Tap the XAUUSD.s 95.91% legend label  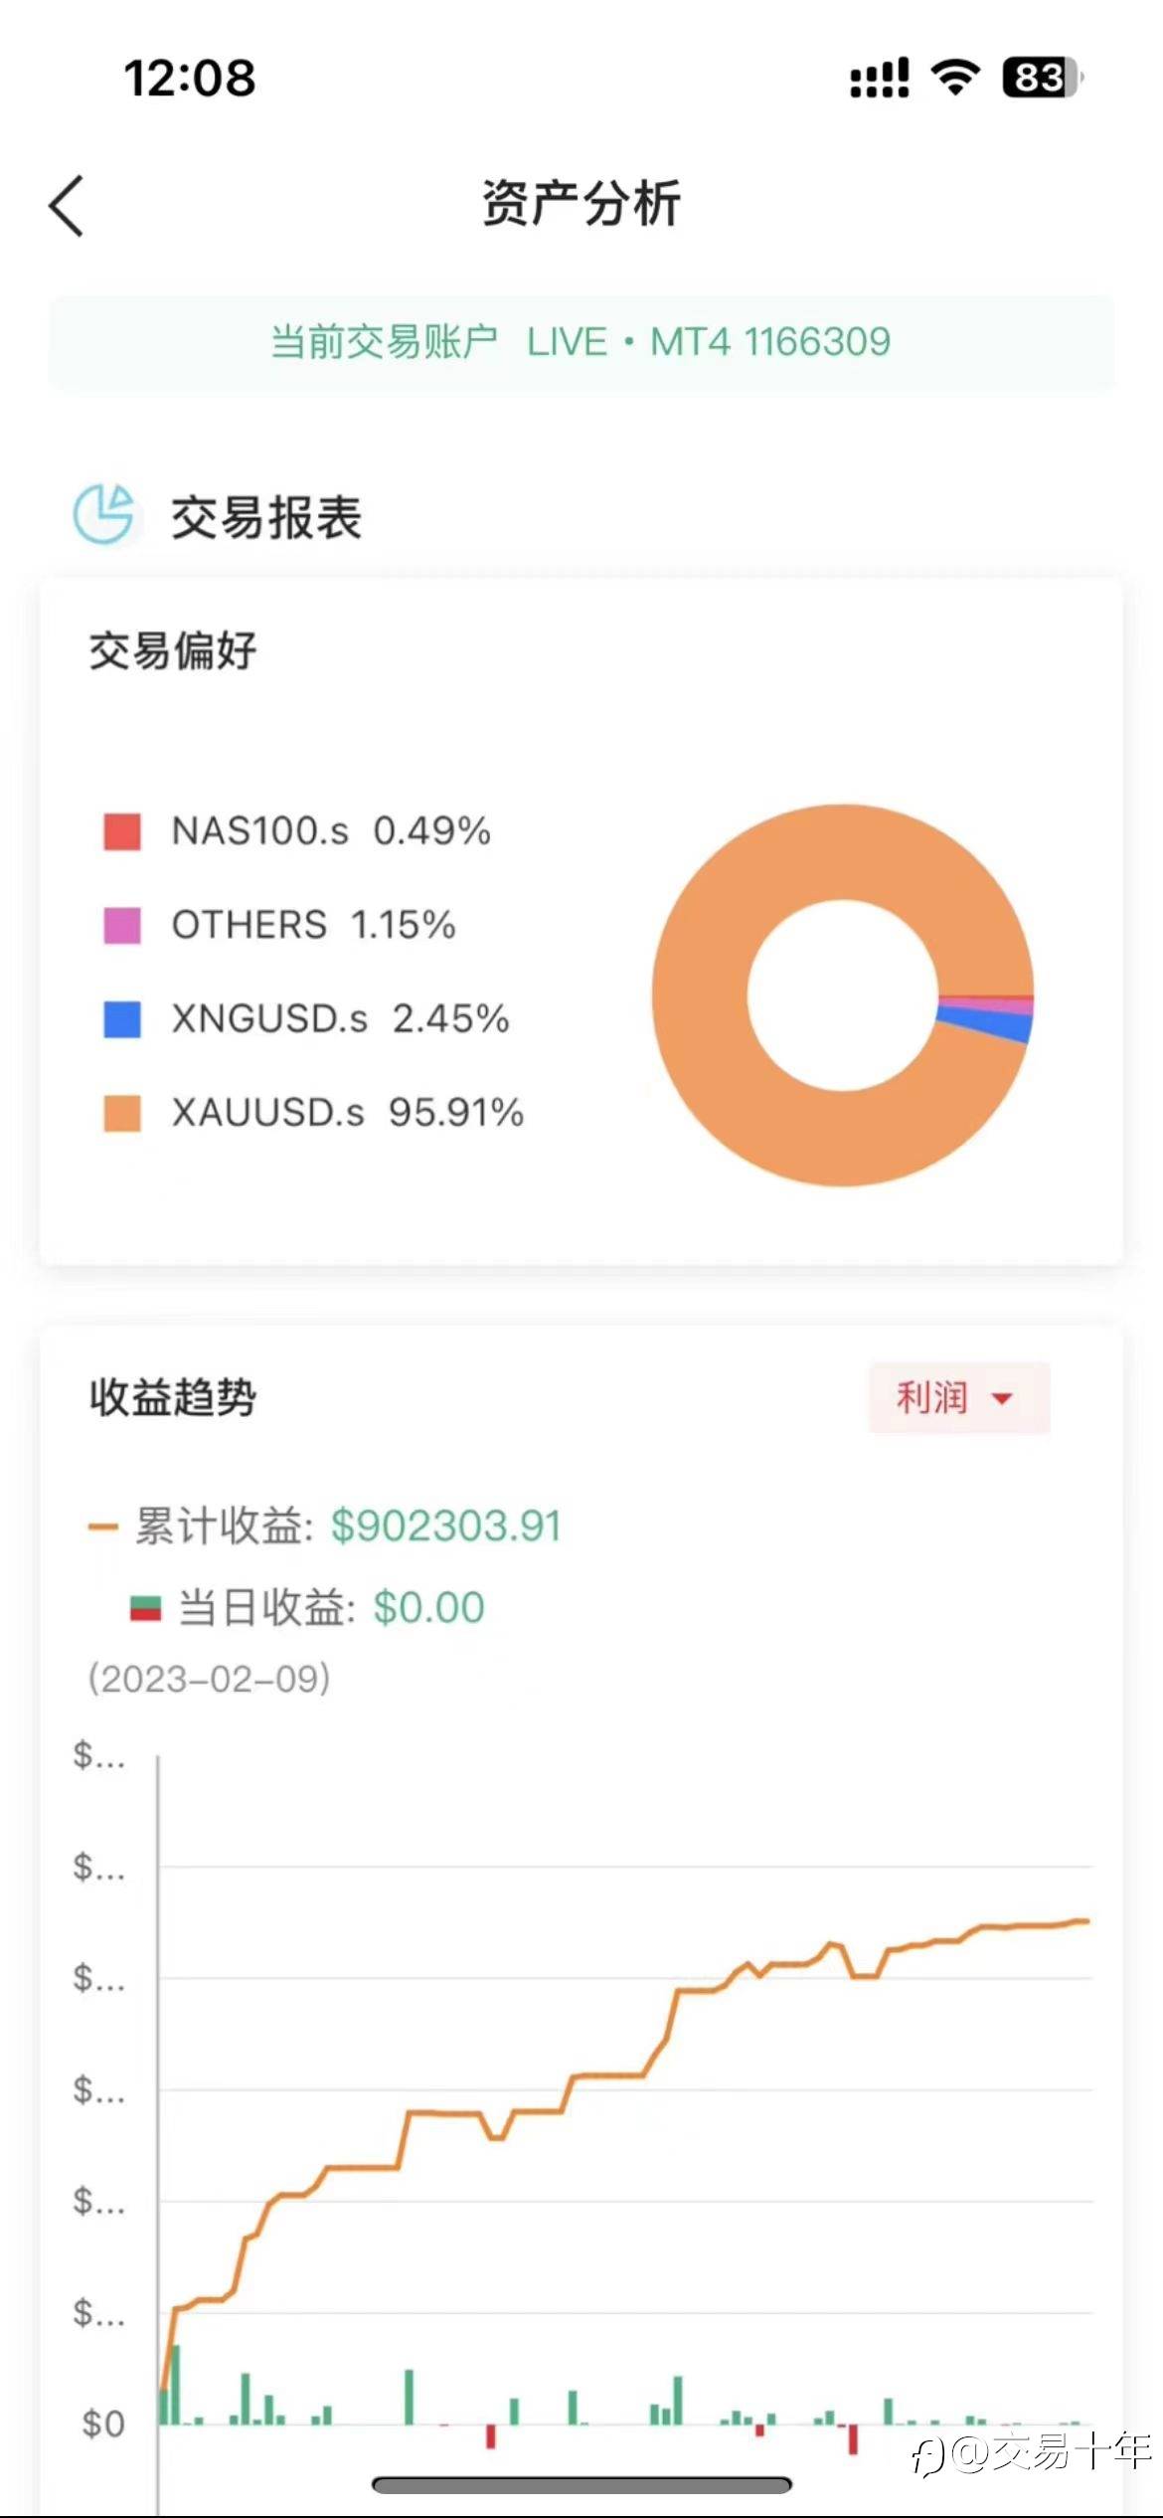[347, 1113]
